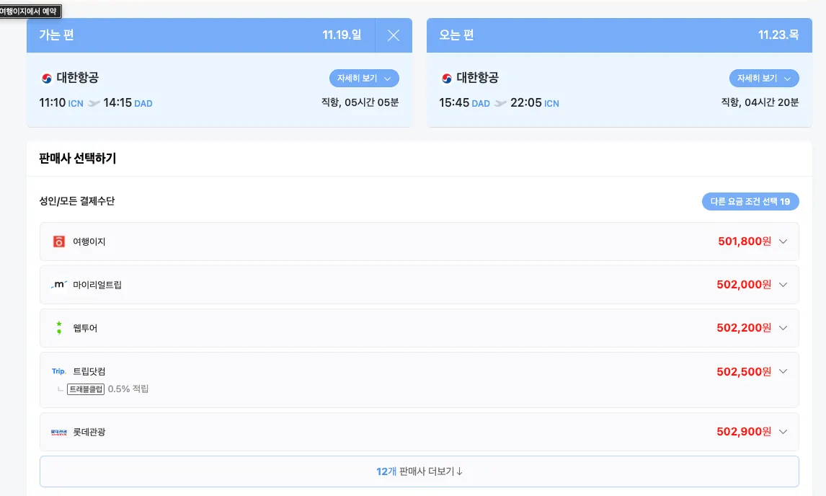Click the 마이리얼트립 seller logo icon
The image size is (826, 496).
click(x=59, y=285)
